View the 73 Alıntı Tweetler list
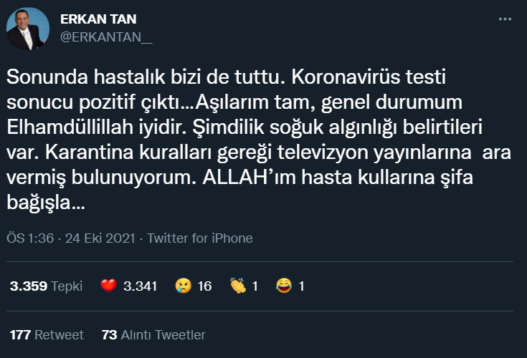This screenshot has width=527, height=358. click(153, 335)
